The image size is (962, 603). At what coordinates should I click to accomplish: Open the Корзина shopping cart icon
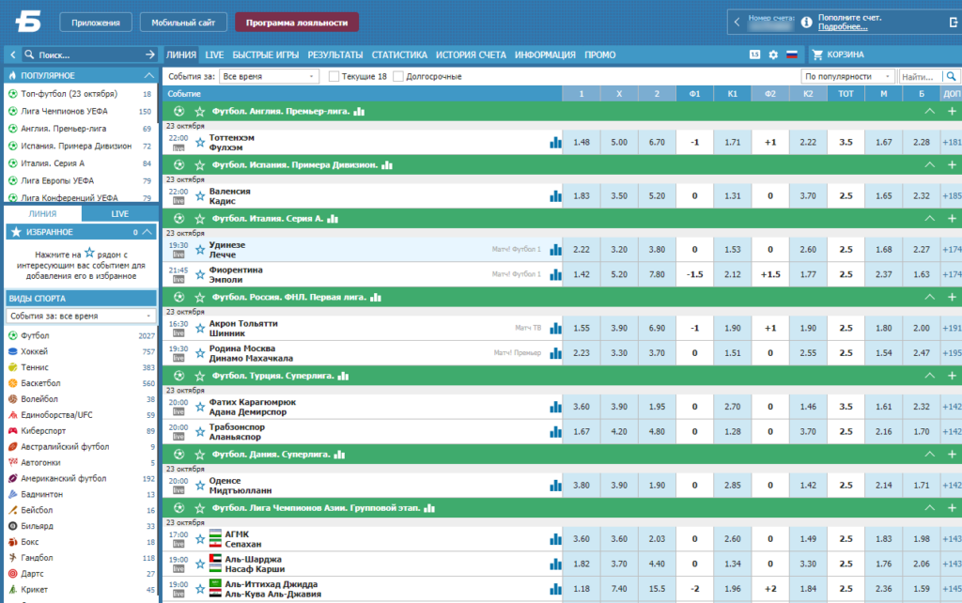pos(817,54)
